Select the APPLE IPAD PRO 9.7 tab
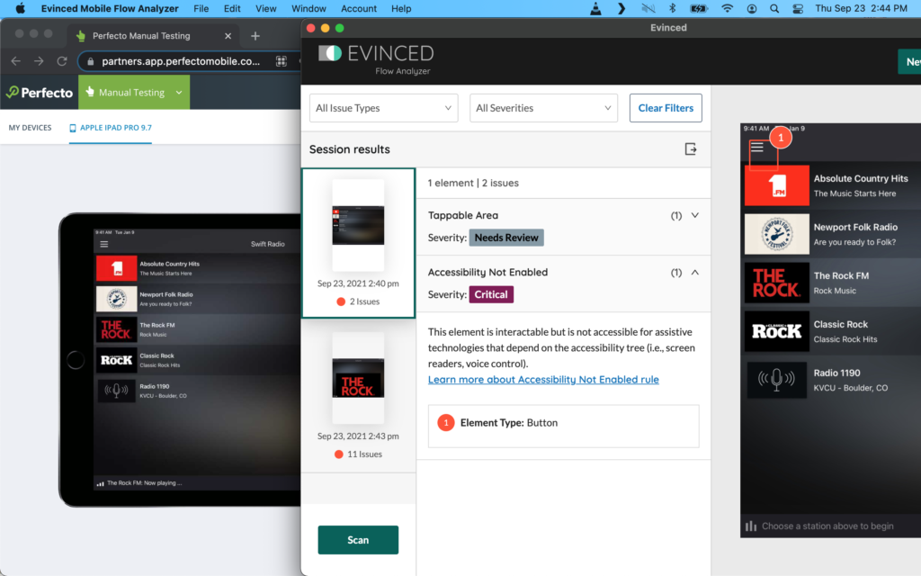 [111, 128]
